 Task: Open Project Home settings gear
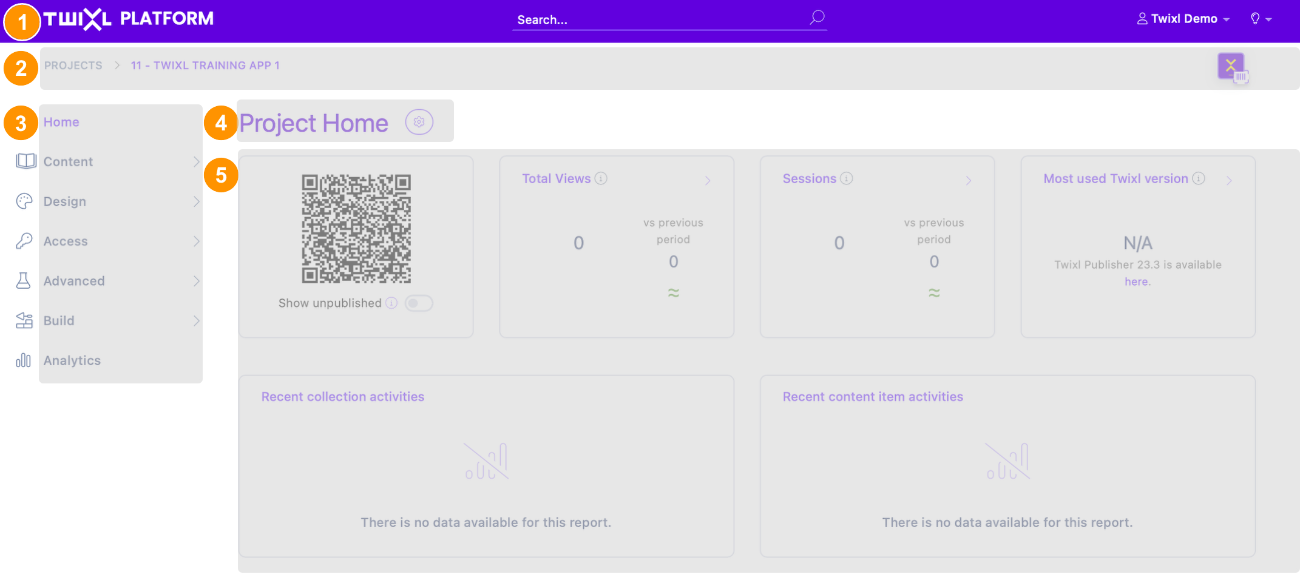[x=419, y=122]
